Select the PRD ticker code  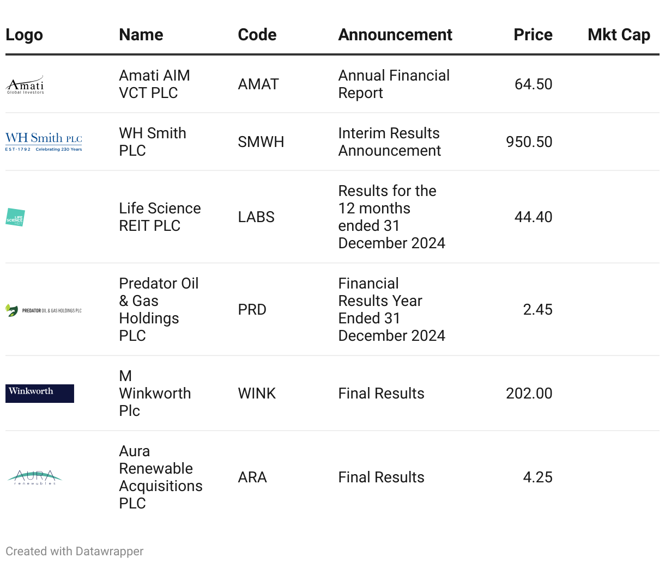click(x=252, y=310)
